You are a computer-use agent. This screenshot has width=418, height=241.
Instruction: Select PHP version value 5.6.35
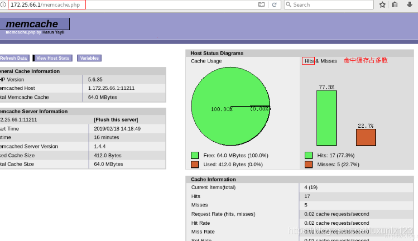click(x=95, y=79)
